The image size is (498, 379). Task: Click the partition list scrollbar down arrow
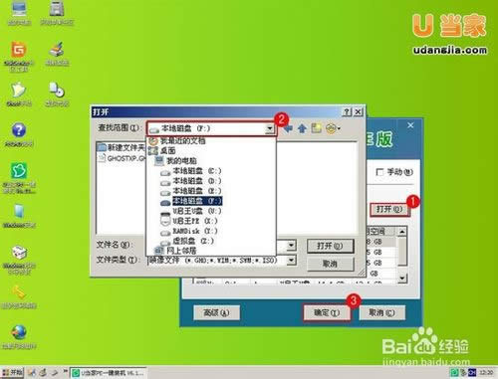point(402,279)
